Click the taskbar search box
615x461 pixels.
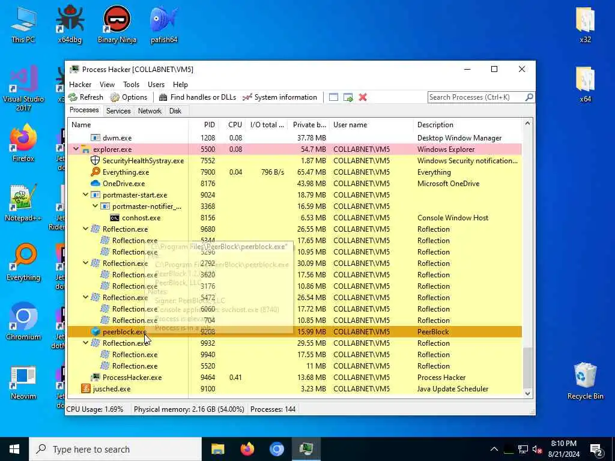pyautogui.click(x=116, y=449)
